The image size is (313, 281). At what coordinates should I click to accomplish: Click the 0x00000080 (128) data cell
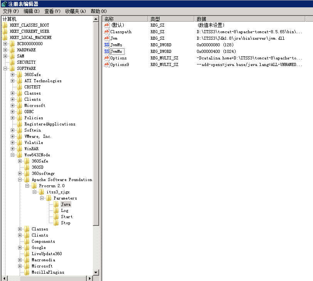click(215, 45)
